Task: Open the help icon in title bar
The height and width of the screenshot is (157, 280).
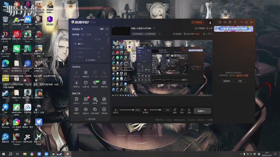Action: (x=230, y=22)
